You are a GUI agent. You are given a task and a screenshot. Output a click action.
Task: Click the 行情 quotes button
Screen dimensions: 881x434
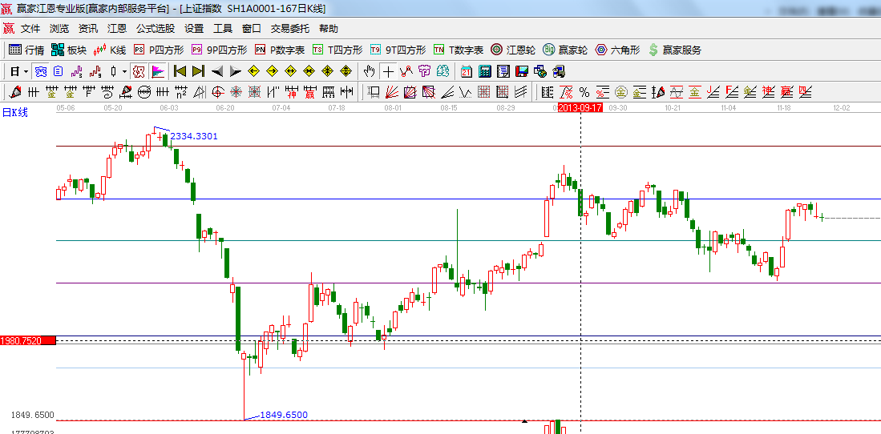click(26, 50)
